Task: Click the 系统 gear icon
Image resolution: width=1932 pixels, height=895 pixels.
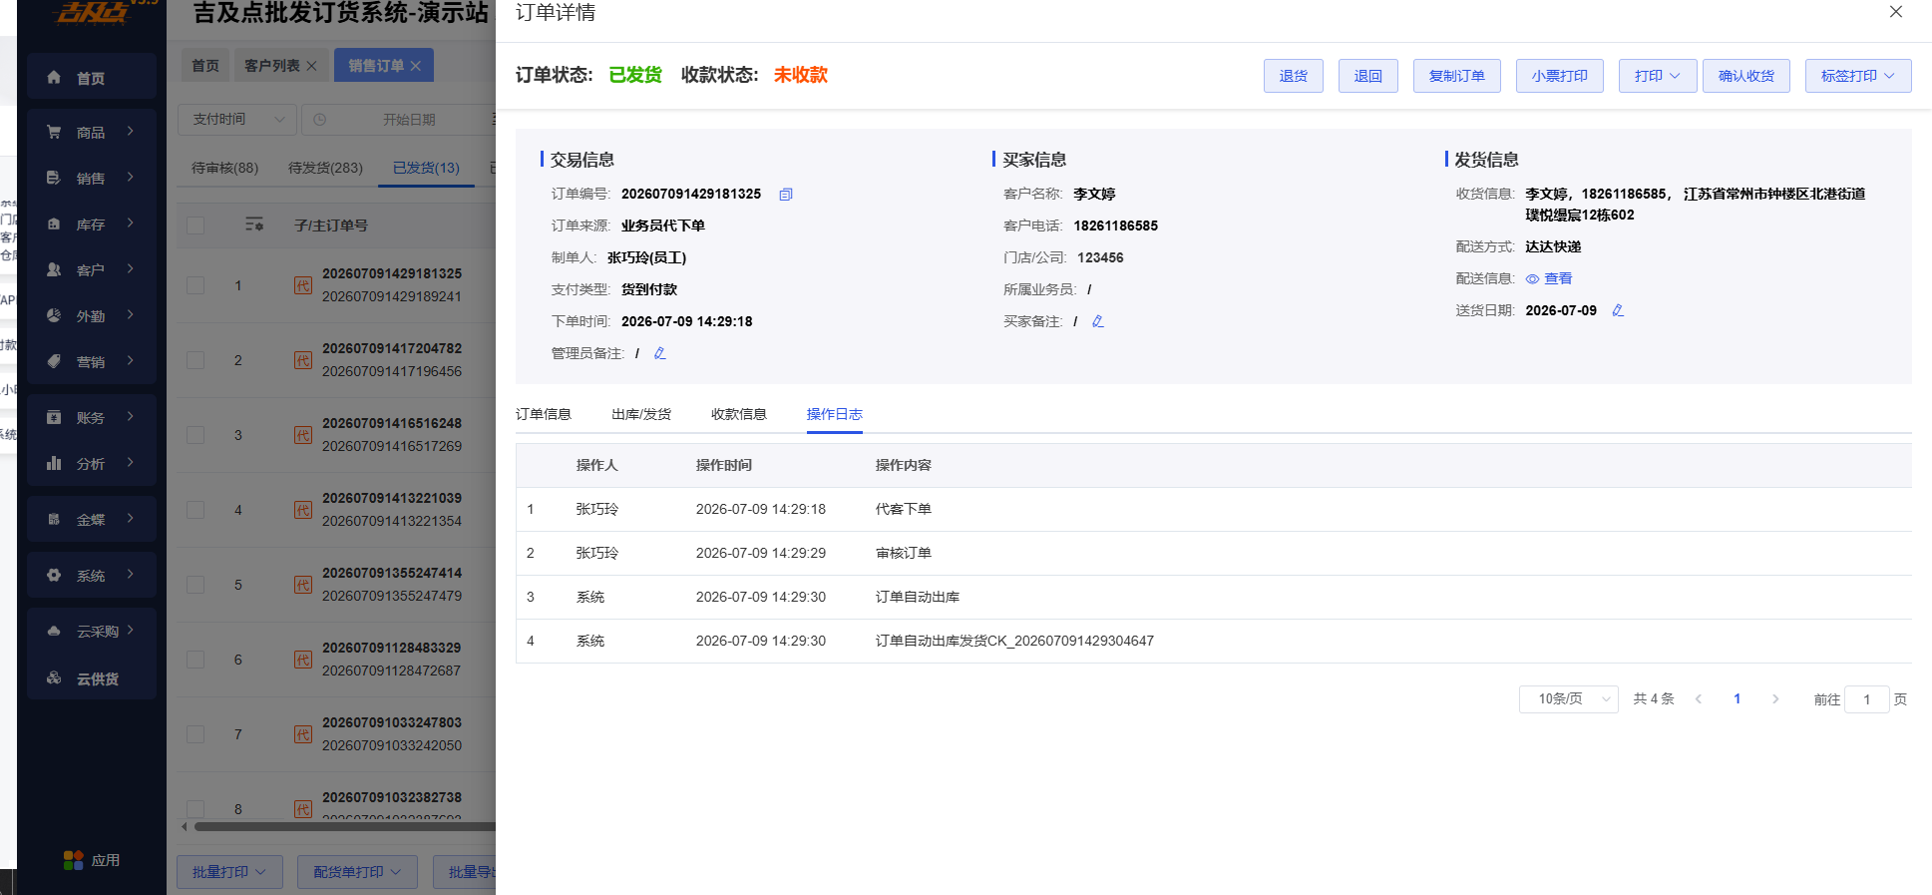Action: pos(54,575)
